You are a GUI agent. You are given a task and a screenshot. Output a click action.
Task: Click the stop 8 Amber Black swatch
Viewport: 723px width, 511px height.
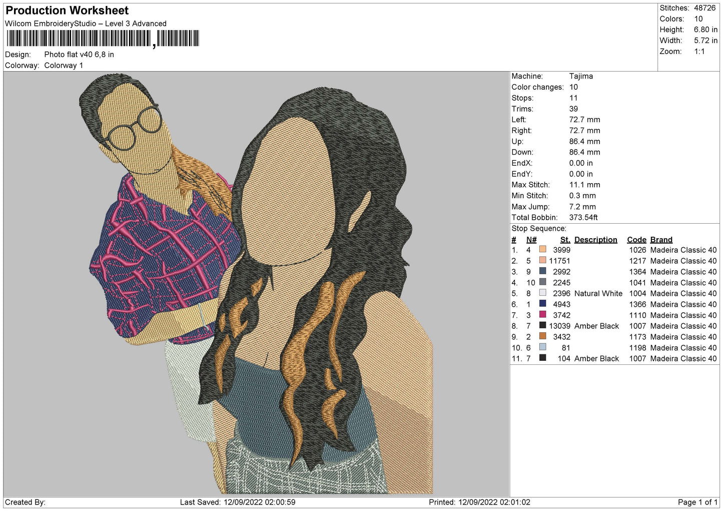[x=542, y=325]
